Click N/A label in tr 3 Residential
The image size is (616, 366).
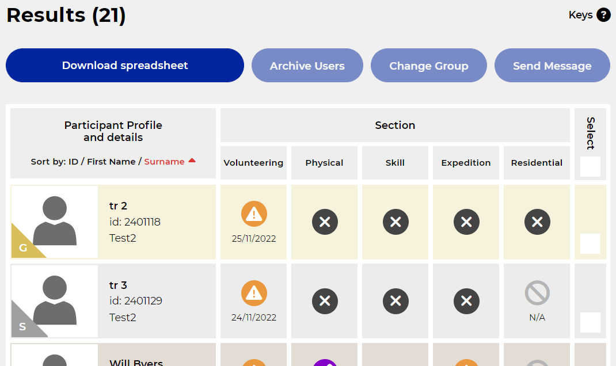(537, 317)
